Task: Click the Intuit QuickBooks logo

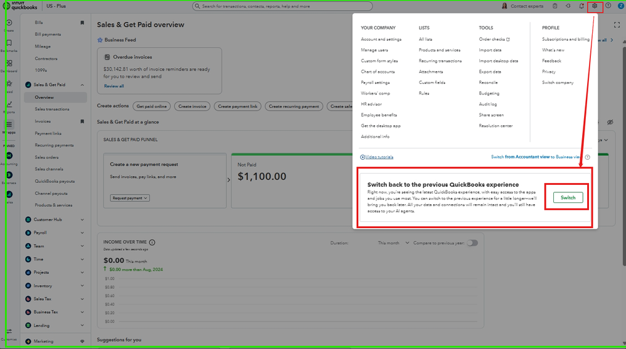Action: click(x=20, y=6)
